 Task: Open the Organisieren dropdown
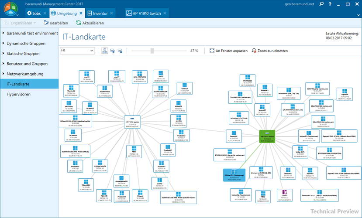[x=21, y=23]
